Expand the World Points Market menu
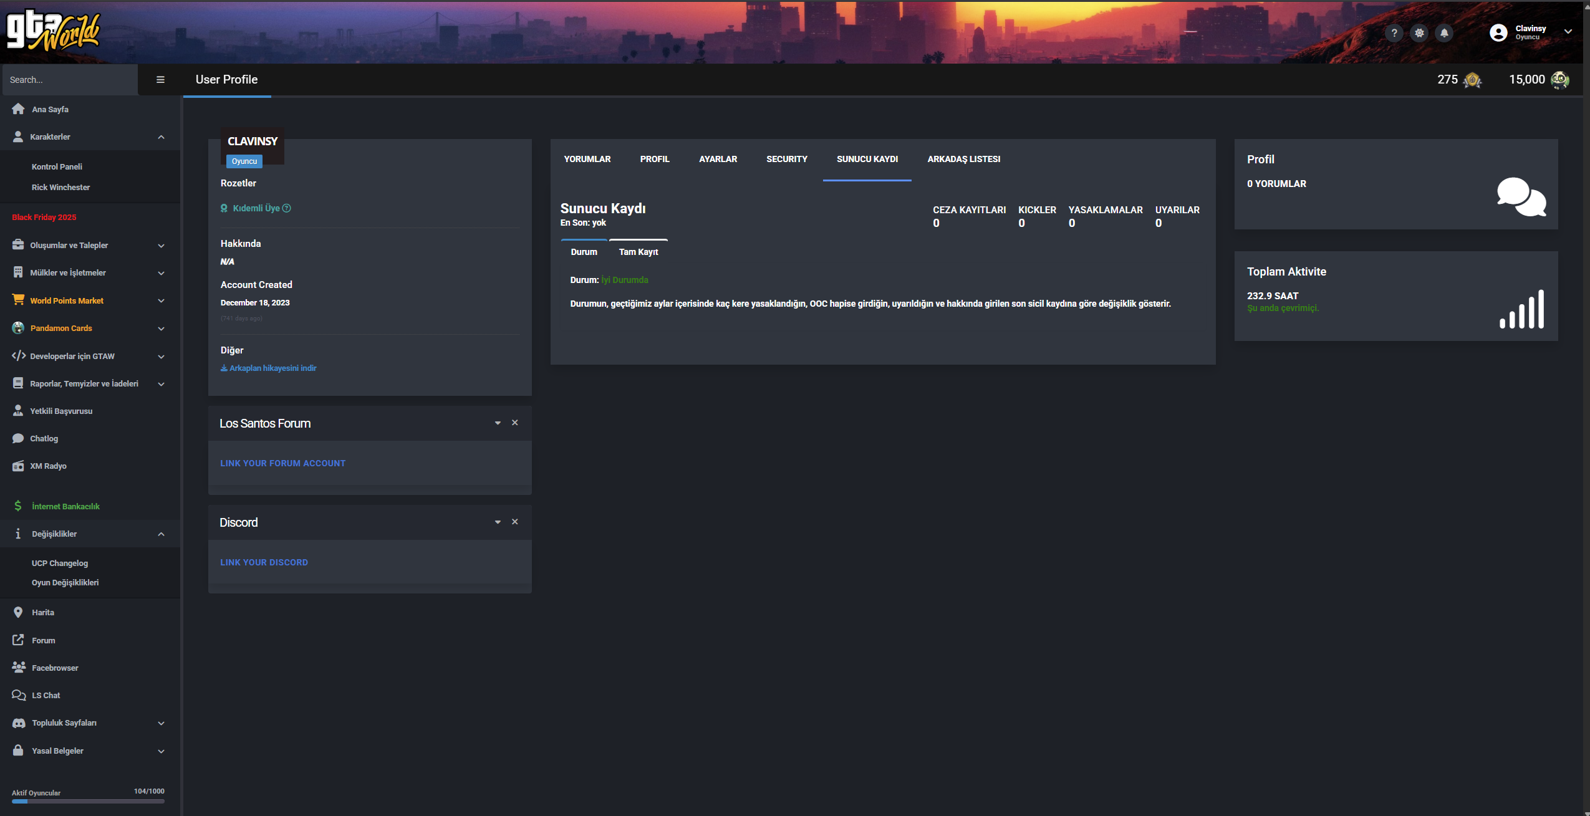 [x=161, y=300]
